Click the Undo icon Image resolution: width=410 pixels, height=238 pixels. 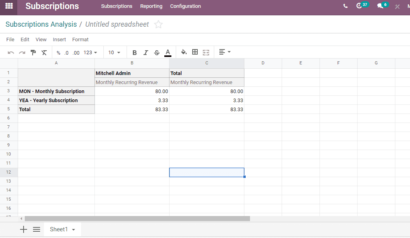(11, 52)
